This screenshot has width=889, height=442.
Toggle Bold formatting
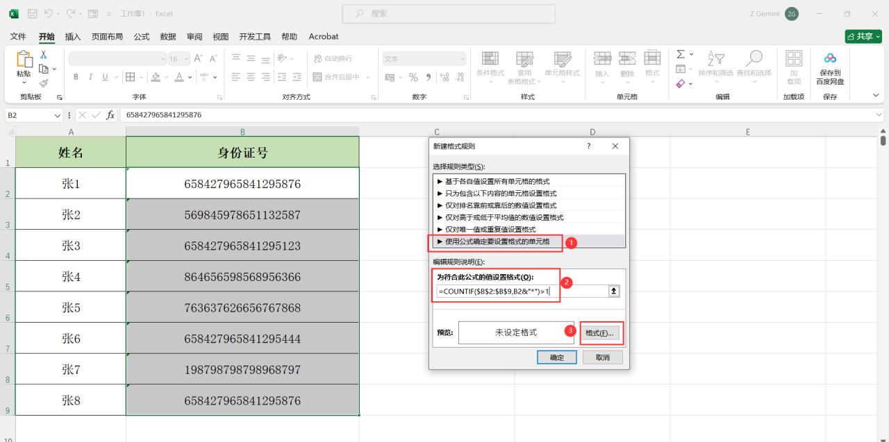(76, 77)
